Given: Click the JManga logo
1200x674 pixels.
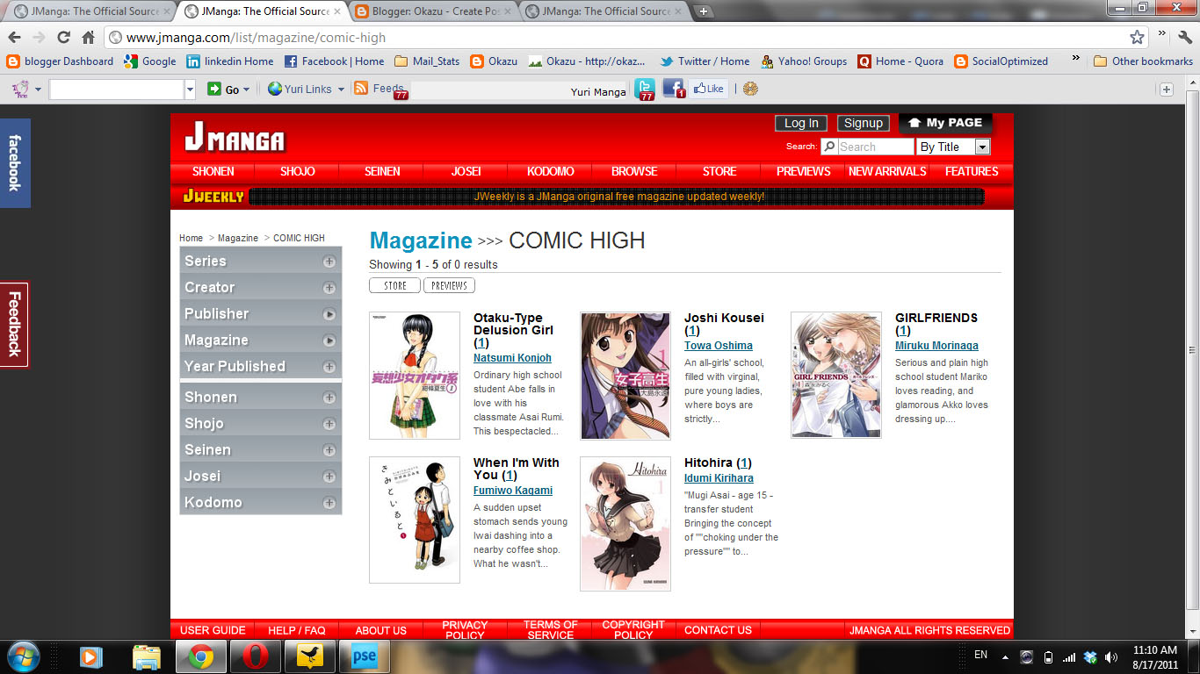Looking at the screenshot, I should [x=235, y=139].
